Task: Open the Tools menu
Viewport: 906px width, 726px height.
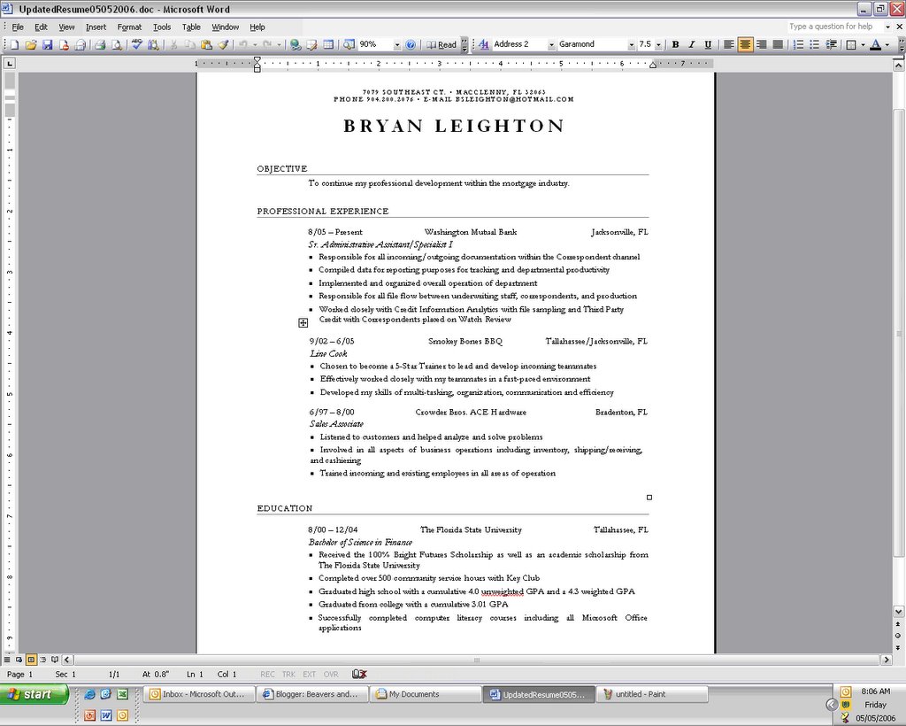Action: (x=162, y=27)
